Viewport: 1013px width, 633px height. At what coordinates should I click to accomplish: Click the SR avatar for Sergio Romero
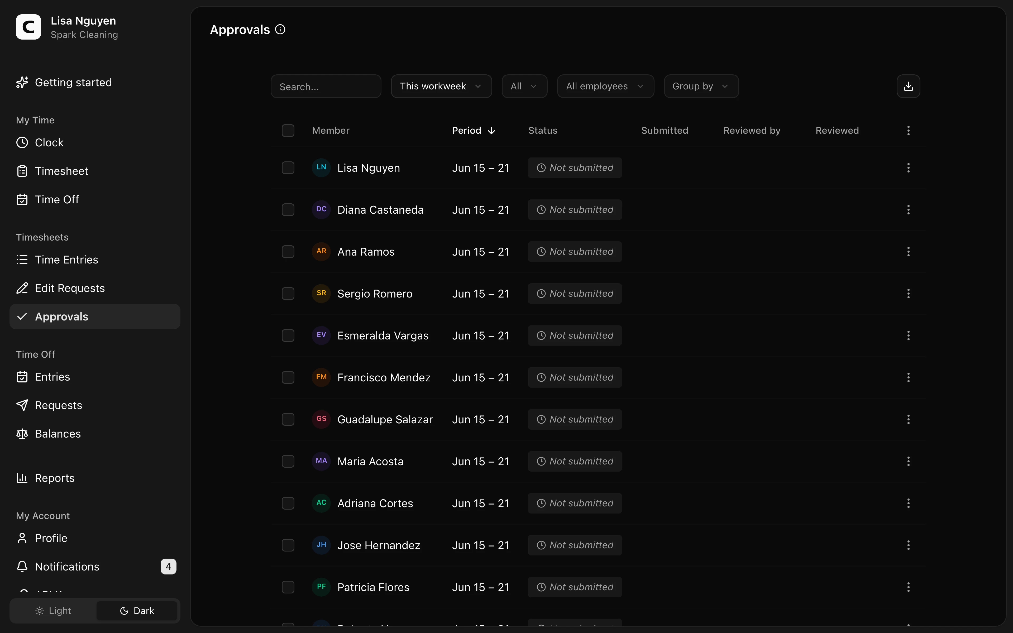click(321, 293)
